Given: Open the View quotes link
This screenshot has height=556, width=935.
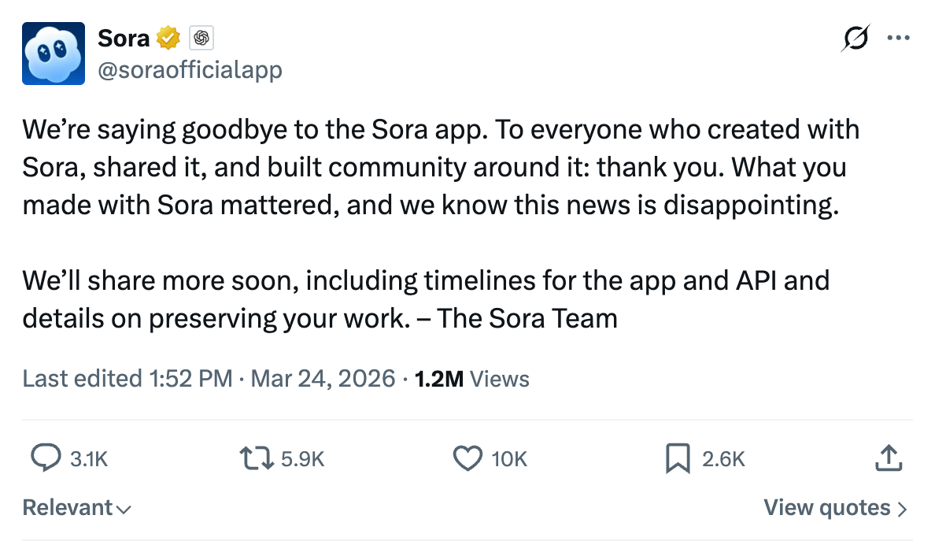Looking at the screenshot, I should [826, 508].
